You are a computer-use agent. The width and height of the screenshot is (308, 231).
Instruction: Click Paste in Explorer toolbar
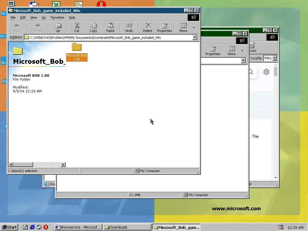pyautogui.click(x=110, y=27)
